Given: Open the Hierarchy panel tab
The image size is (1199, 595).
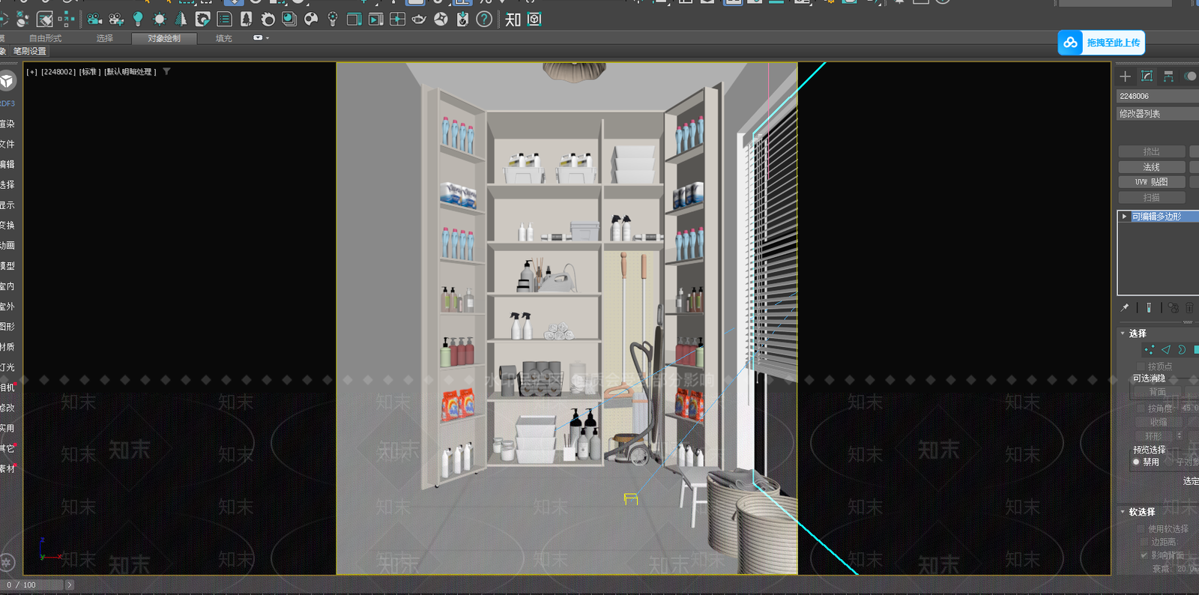Looking at the screenshot, I should point(1168,76).
